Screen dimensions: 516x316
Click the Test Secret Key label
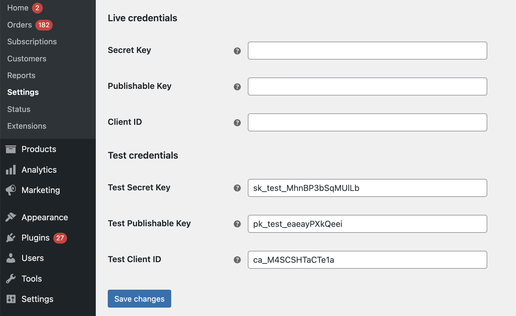tap(139, 187)
